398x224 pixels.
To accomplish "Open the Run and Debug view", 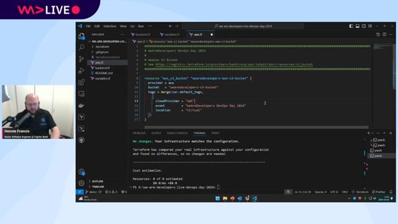I will [x=81, y=70].
